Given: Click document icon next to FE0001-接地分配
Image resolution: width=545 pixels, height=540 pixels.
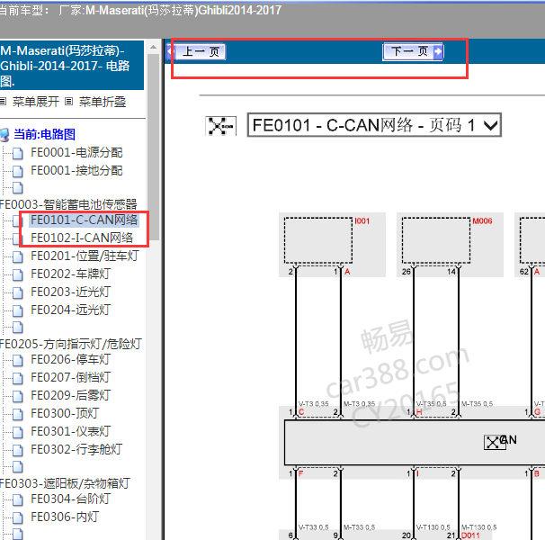Looking at the screenshot, I should (18, 171).
